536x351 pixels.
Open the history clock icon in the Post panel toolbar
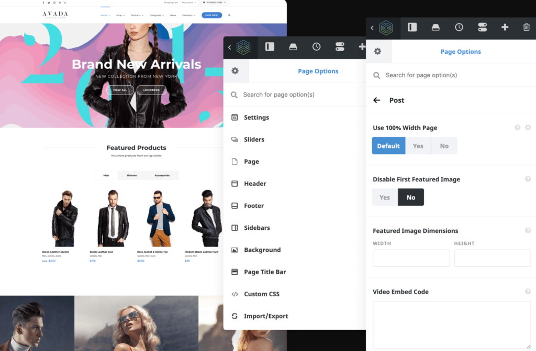click(x=459, y=27)
